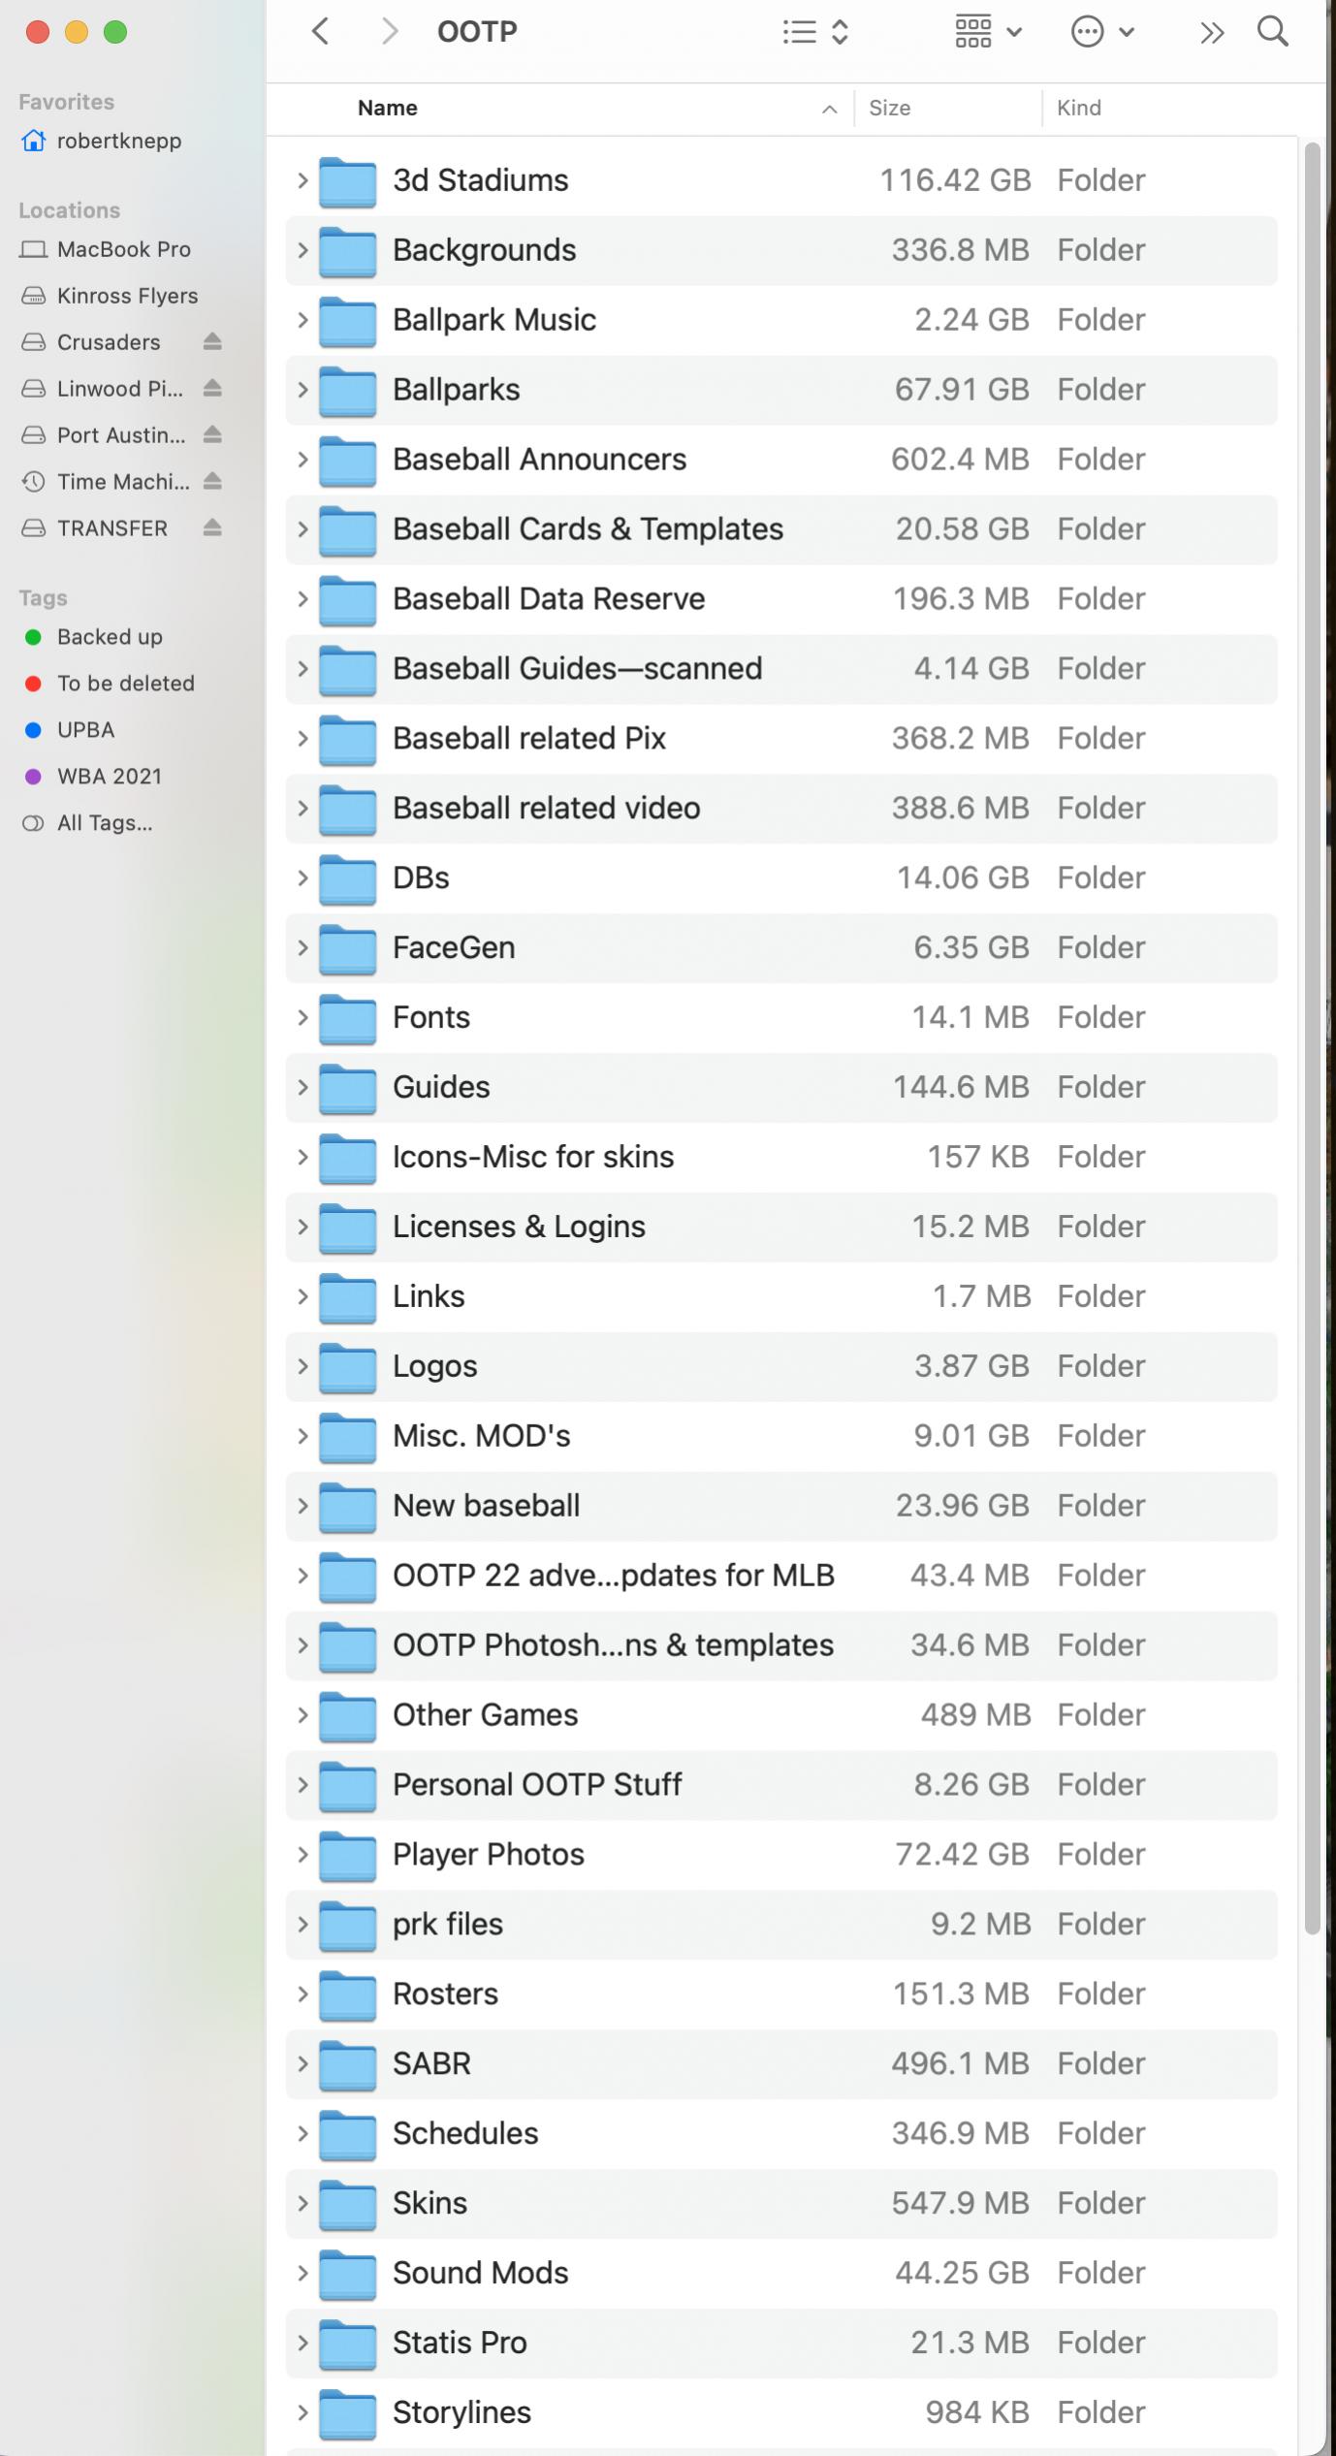Image resolution: width=1336 pixels, height=2456 pixels.
Task: Open the Player Photos folder icon
Action: [x=347, y=1855]
